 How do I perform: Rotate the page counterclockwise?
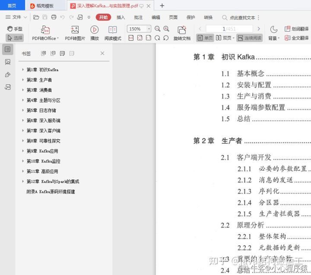[x=166, y=38]
